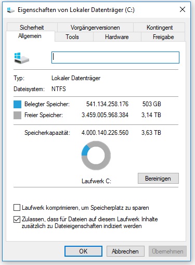This screenshot has width=195, height=265.
Task: Switch to the Sicherheit tab
Action: (32, 28)
